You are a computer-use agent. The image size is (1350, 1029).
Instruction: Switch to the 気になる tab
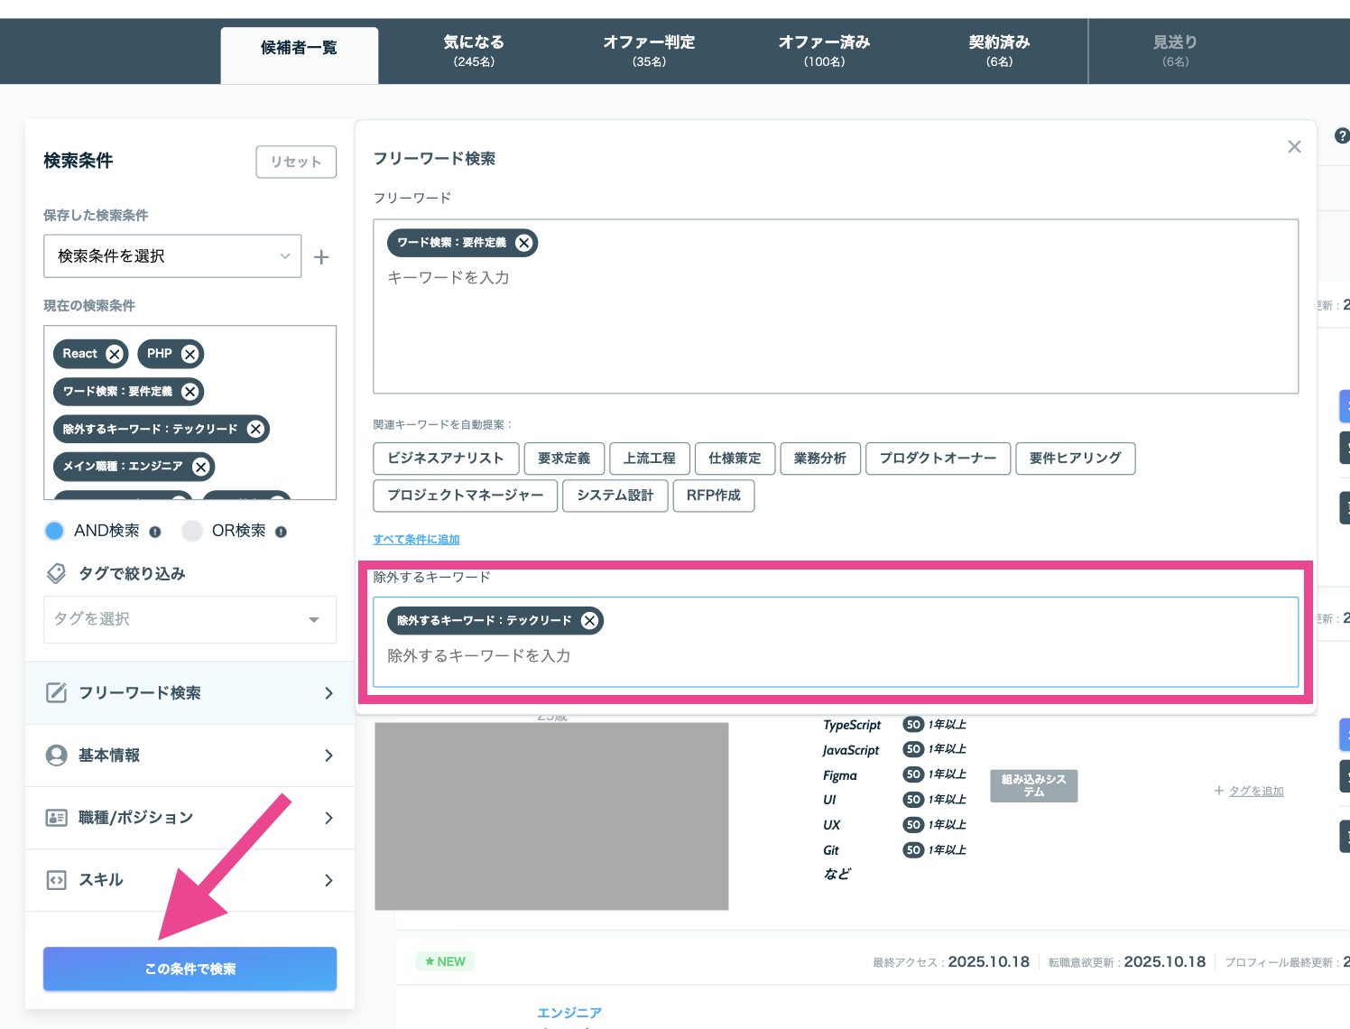point(474,51)
